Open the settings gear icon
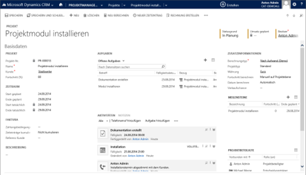This screenshot has height=175, width=306. click(x=294, y=4)
